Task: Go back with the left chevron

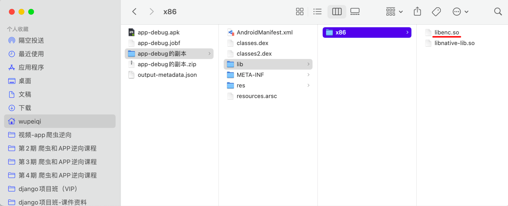Action: 135,12
